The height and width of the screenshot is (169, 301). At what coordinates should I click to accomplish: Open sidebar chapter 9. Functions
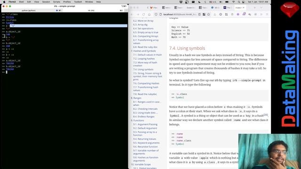(x=137, y=120)
